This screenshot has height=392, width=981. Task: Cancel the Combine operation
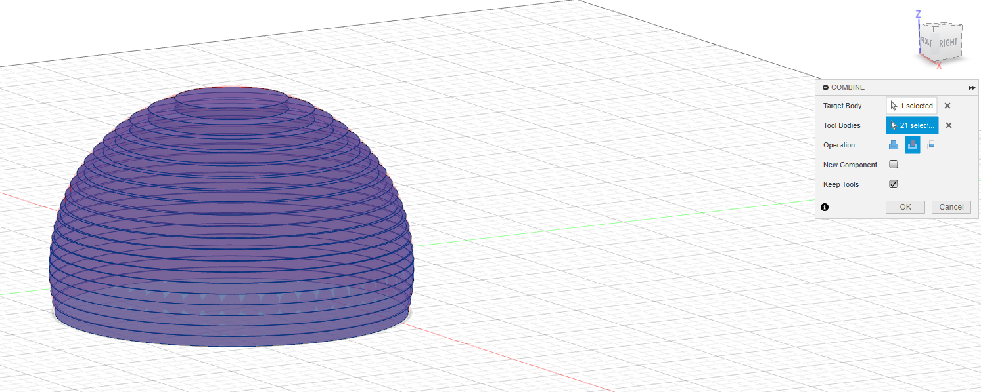(x=951, y=207)
